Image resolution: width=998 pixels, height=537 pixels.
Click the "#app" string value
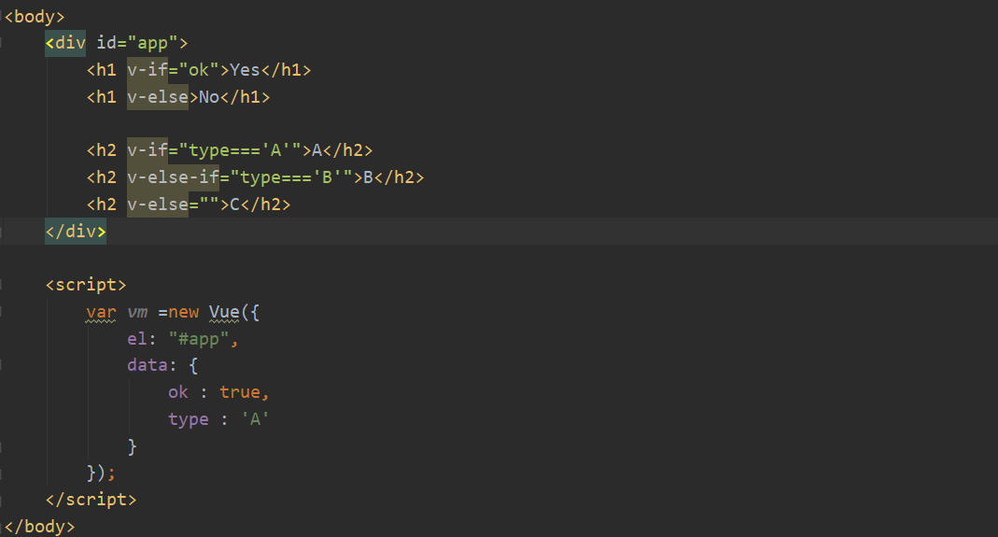[199, 339]
